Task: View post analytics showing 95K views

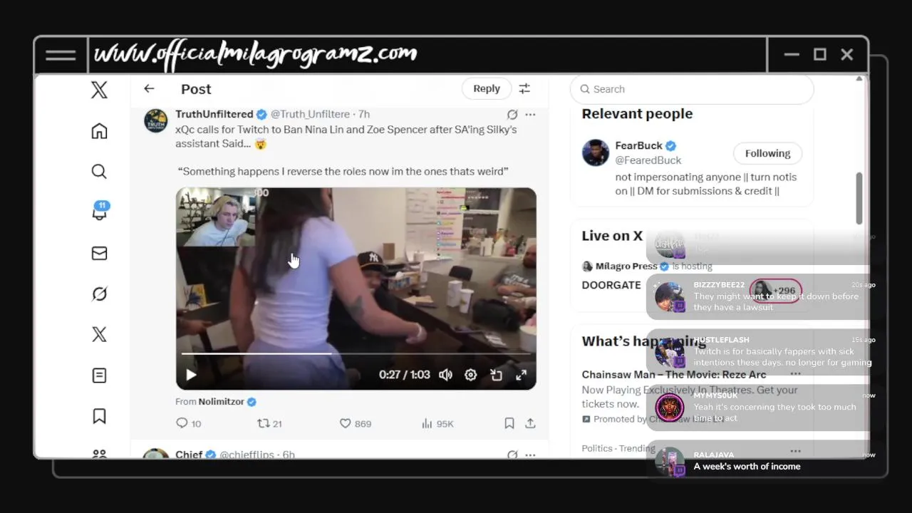Action: click(437, 423)
